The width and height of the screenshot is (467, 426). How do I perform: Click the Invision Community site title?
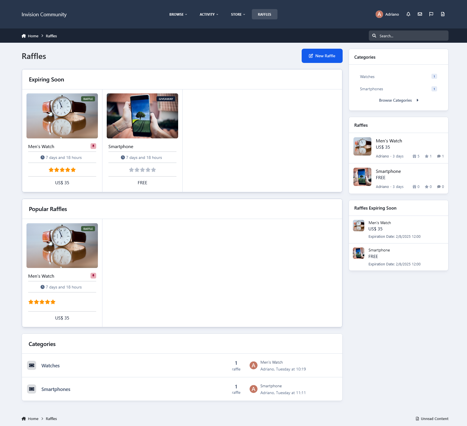(44, 15)
